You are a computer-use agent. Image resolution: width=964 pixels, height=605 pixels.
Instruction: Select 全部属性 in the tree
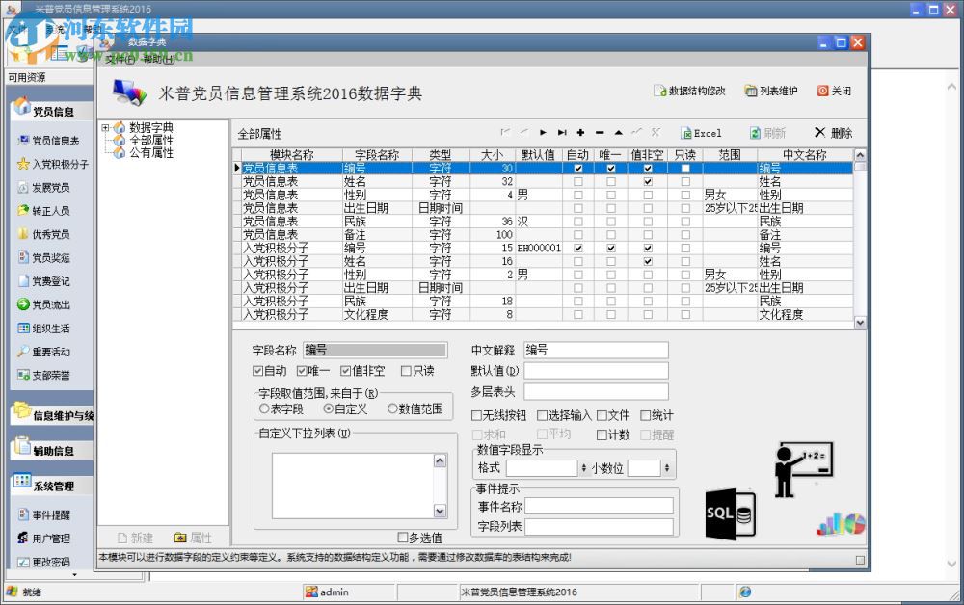click(151, 140)
